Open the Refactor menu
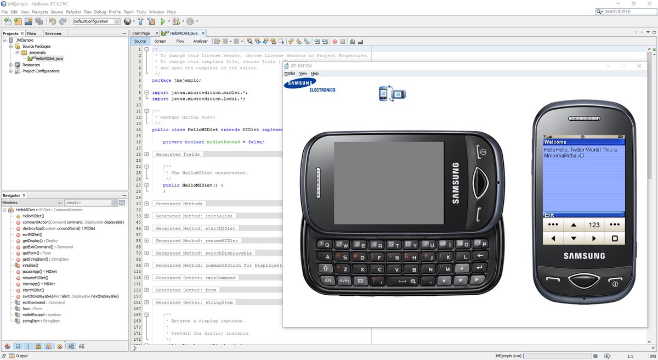Image resolution: width=658 pixels, height=360 pixels. point(73,12)
